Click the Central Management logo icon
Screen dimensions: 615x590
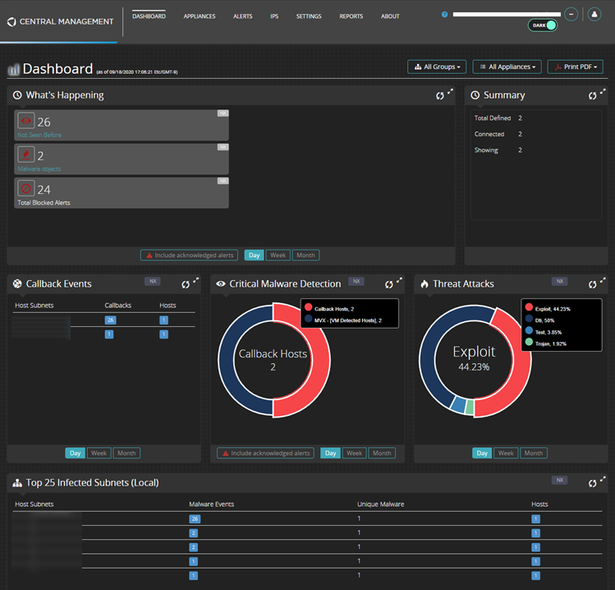[x=11, y=21]
